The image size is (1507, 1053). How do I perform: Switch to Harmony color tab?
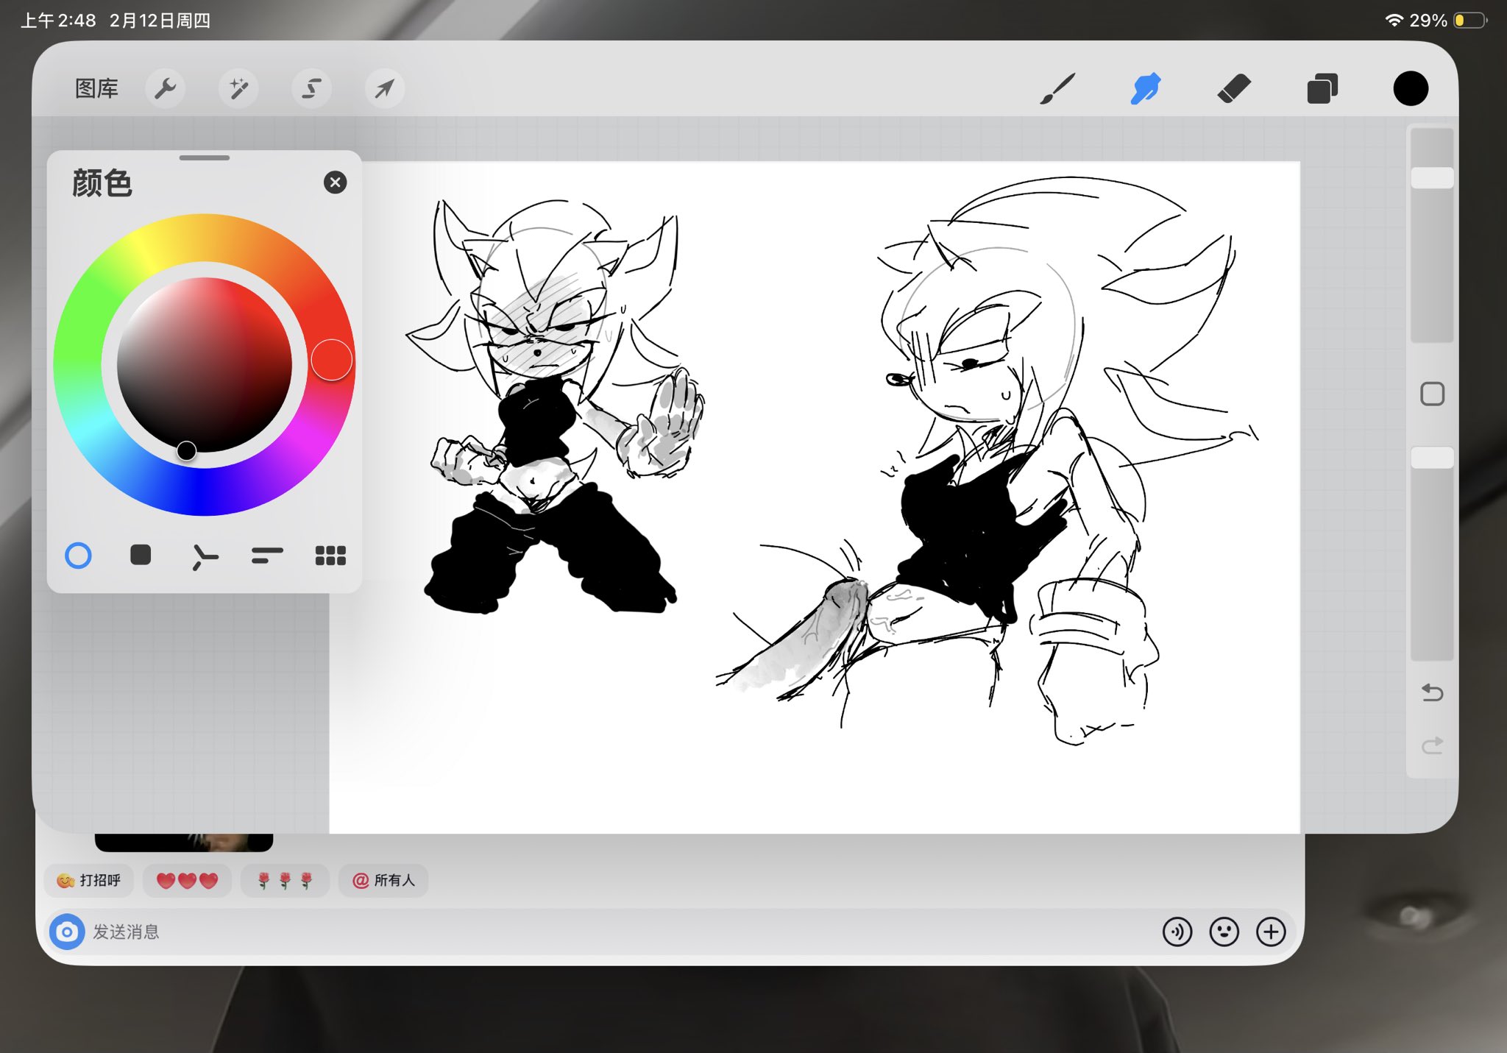click(204, 556)
